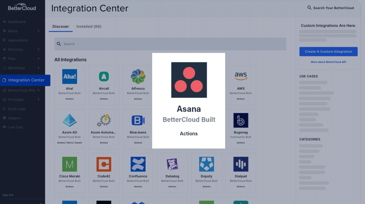Image resolution: width=365 pixels, height=204 pixels.
Task: Expand the Workflows submenu arrow
Action: click(38, 68)
